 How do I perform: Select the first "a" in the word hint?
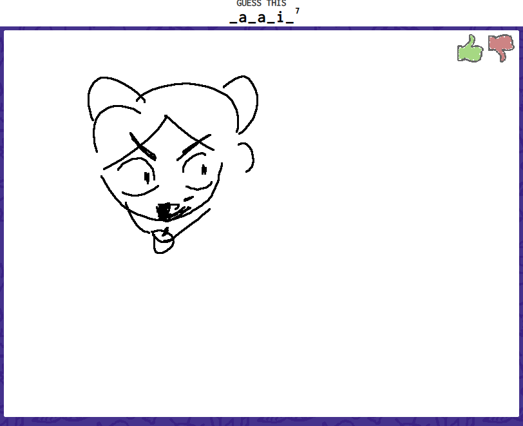pyautogui.click(x=243, y=17)
